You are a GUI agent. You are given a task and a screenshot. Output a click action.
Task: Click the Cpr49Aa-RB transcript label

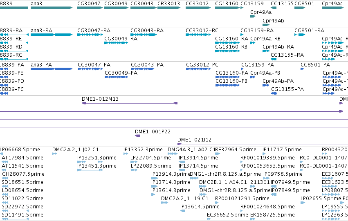pos(265,39)
